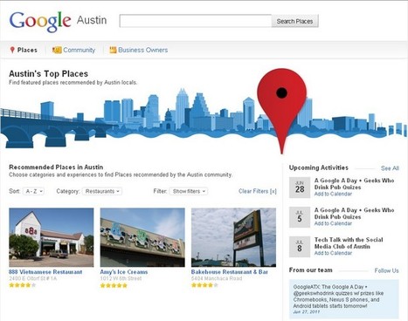Click the large red map pin graphic
Screen dimensions: 408x321
281,111
